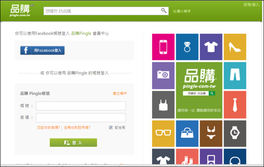The width and height of the screenshot is (264, 167).
Task: Click the 忘記你的密碼? link
Action: 49,127
